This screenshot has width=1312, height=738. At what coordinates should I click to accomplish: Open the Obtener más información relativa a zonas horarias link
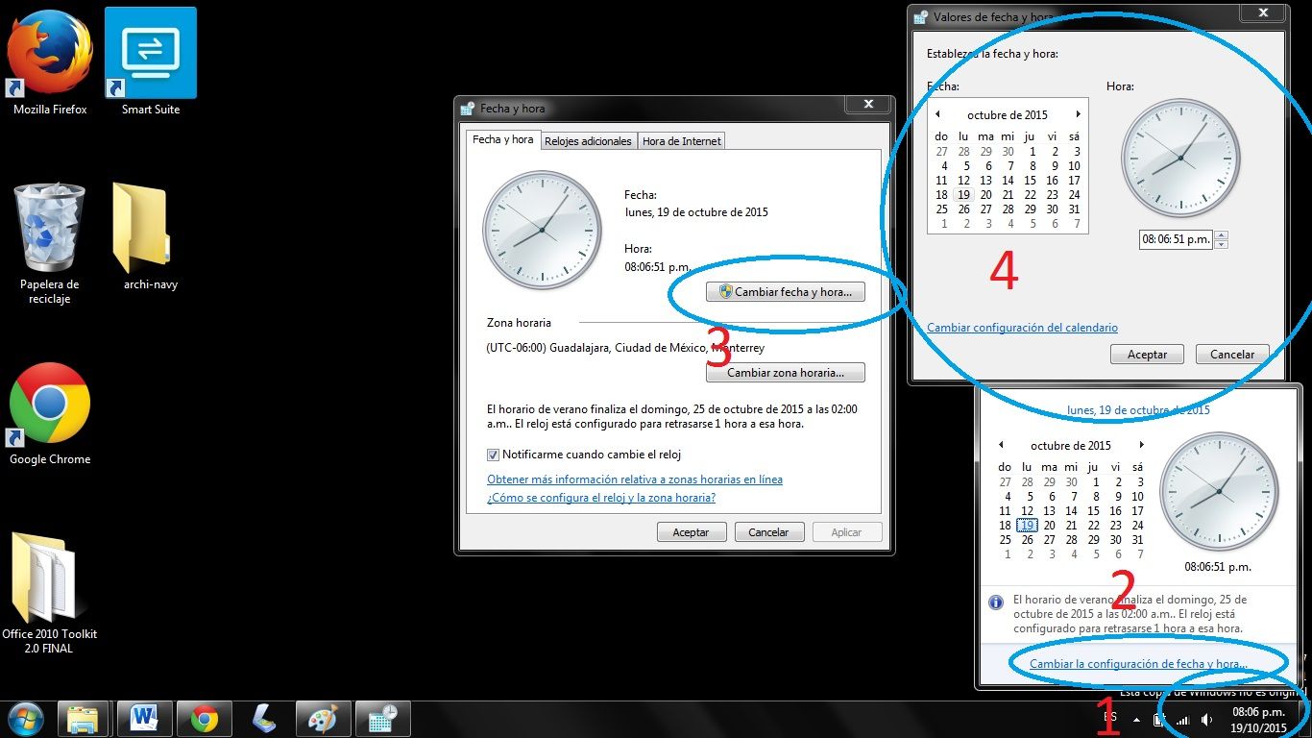(x=635, y=480)
